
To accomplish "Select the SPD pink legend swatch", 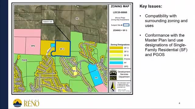I will point(116,66).
